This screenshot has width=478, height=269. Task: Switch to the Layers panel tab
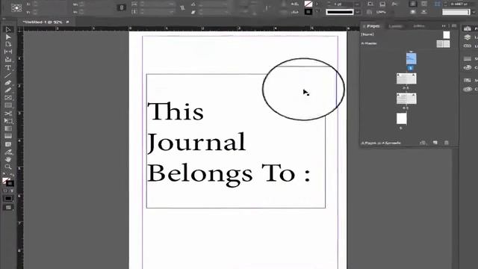pyautogui.click(x=395, y=26)
